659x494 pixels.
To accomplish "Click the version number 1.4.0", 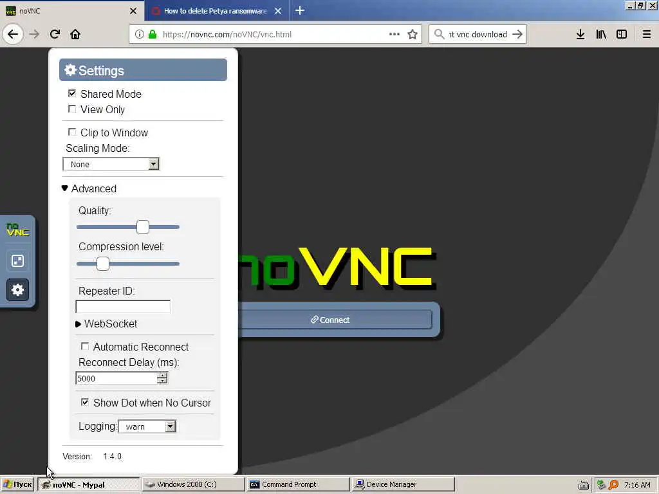I will pos(112,456).
